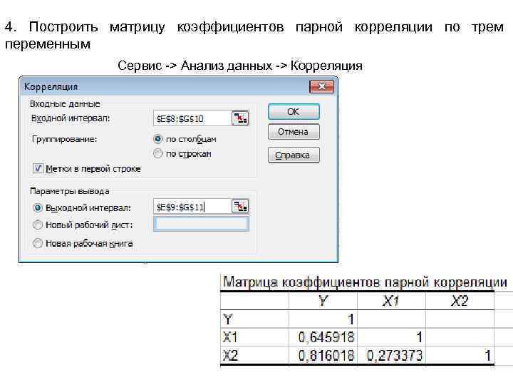Click the Y column header in the matrix
The image size is (513, 385).
[323, 301]
